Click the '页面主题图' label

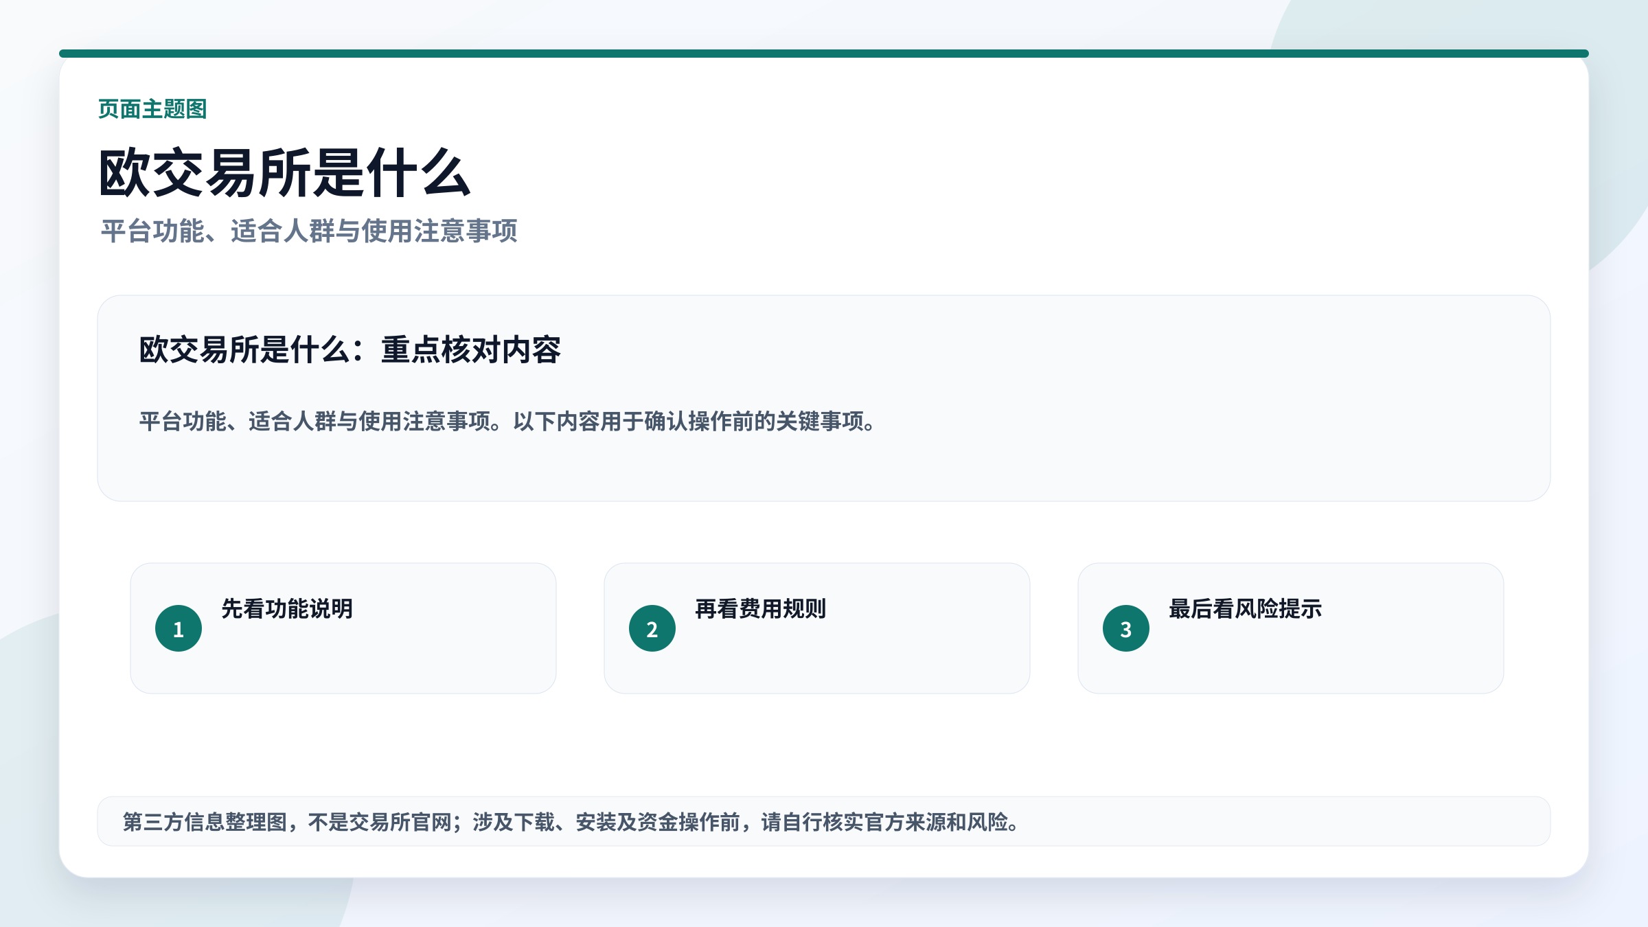(152, 109)
